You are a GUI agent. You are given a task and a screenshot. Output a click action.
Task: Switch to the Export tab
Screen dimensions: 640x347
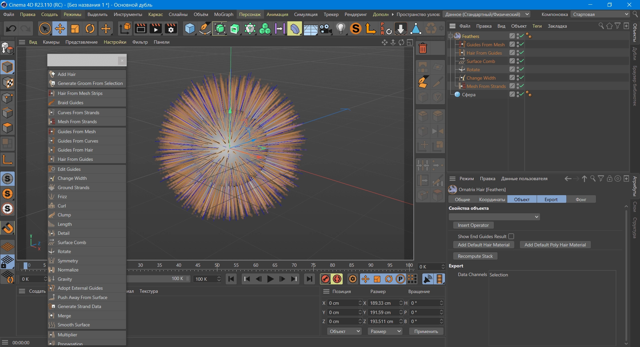(551, 199)
